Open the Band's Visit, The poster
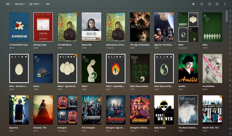 212,110
